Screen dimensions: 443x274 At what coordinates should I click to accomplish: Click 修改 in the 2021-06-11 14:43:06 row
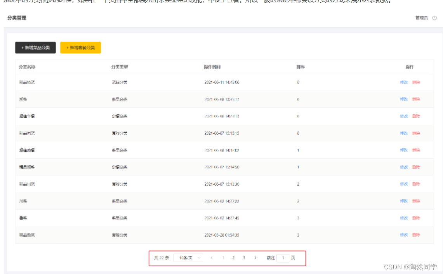tap(404, 82)
